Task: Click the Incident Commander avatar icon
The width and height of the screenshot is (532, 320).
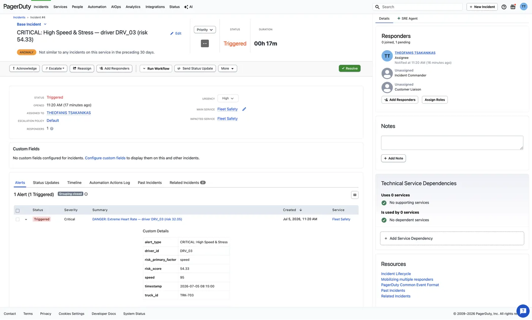Action: pyautogui.click(x=387, y=73)
